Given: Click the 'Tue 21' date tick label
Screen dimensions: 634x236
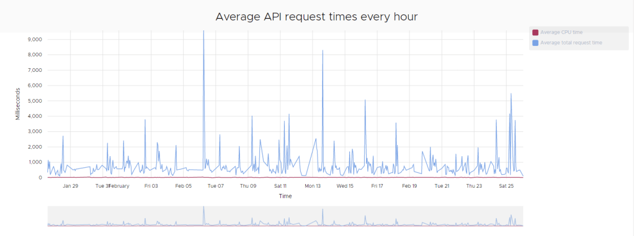Looking at the screenshot, I should pyautogui.click(x=442, y=186).
